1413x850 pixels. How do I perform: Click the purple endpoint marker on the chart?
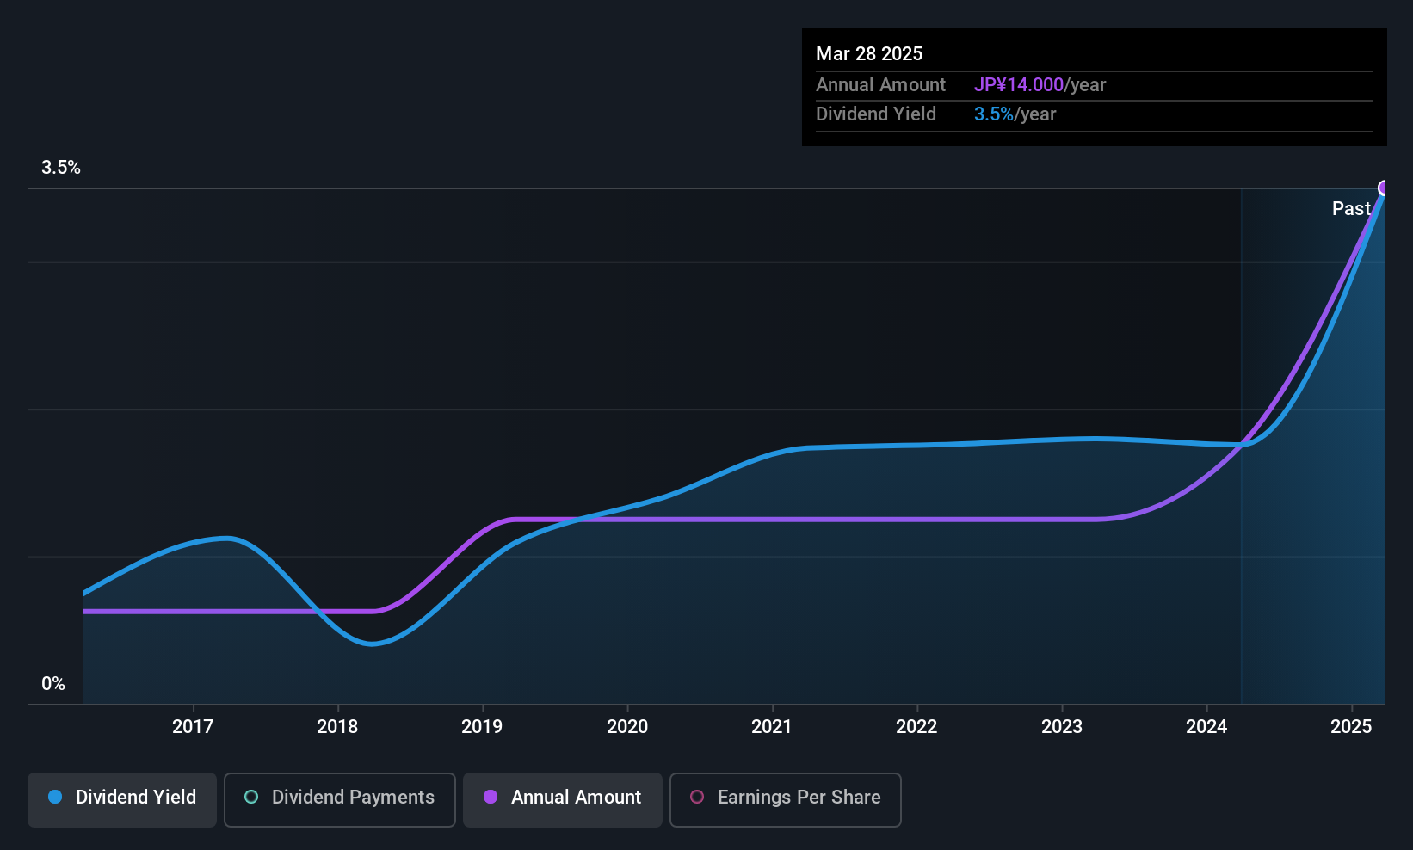1384,188
